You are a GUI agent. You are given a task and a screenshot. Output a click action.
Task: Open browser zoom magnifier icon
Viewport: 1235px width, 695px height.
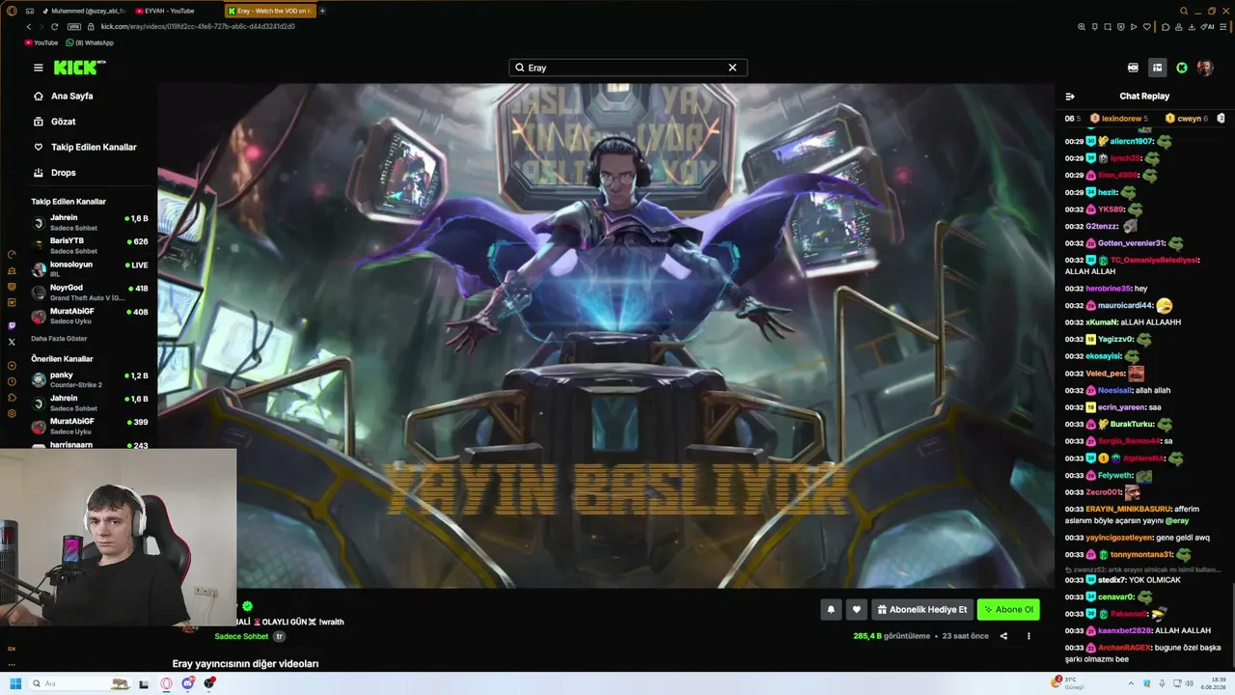pos(1082,27)
